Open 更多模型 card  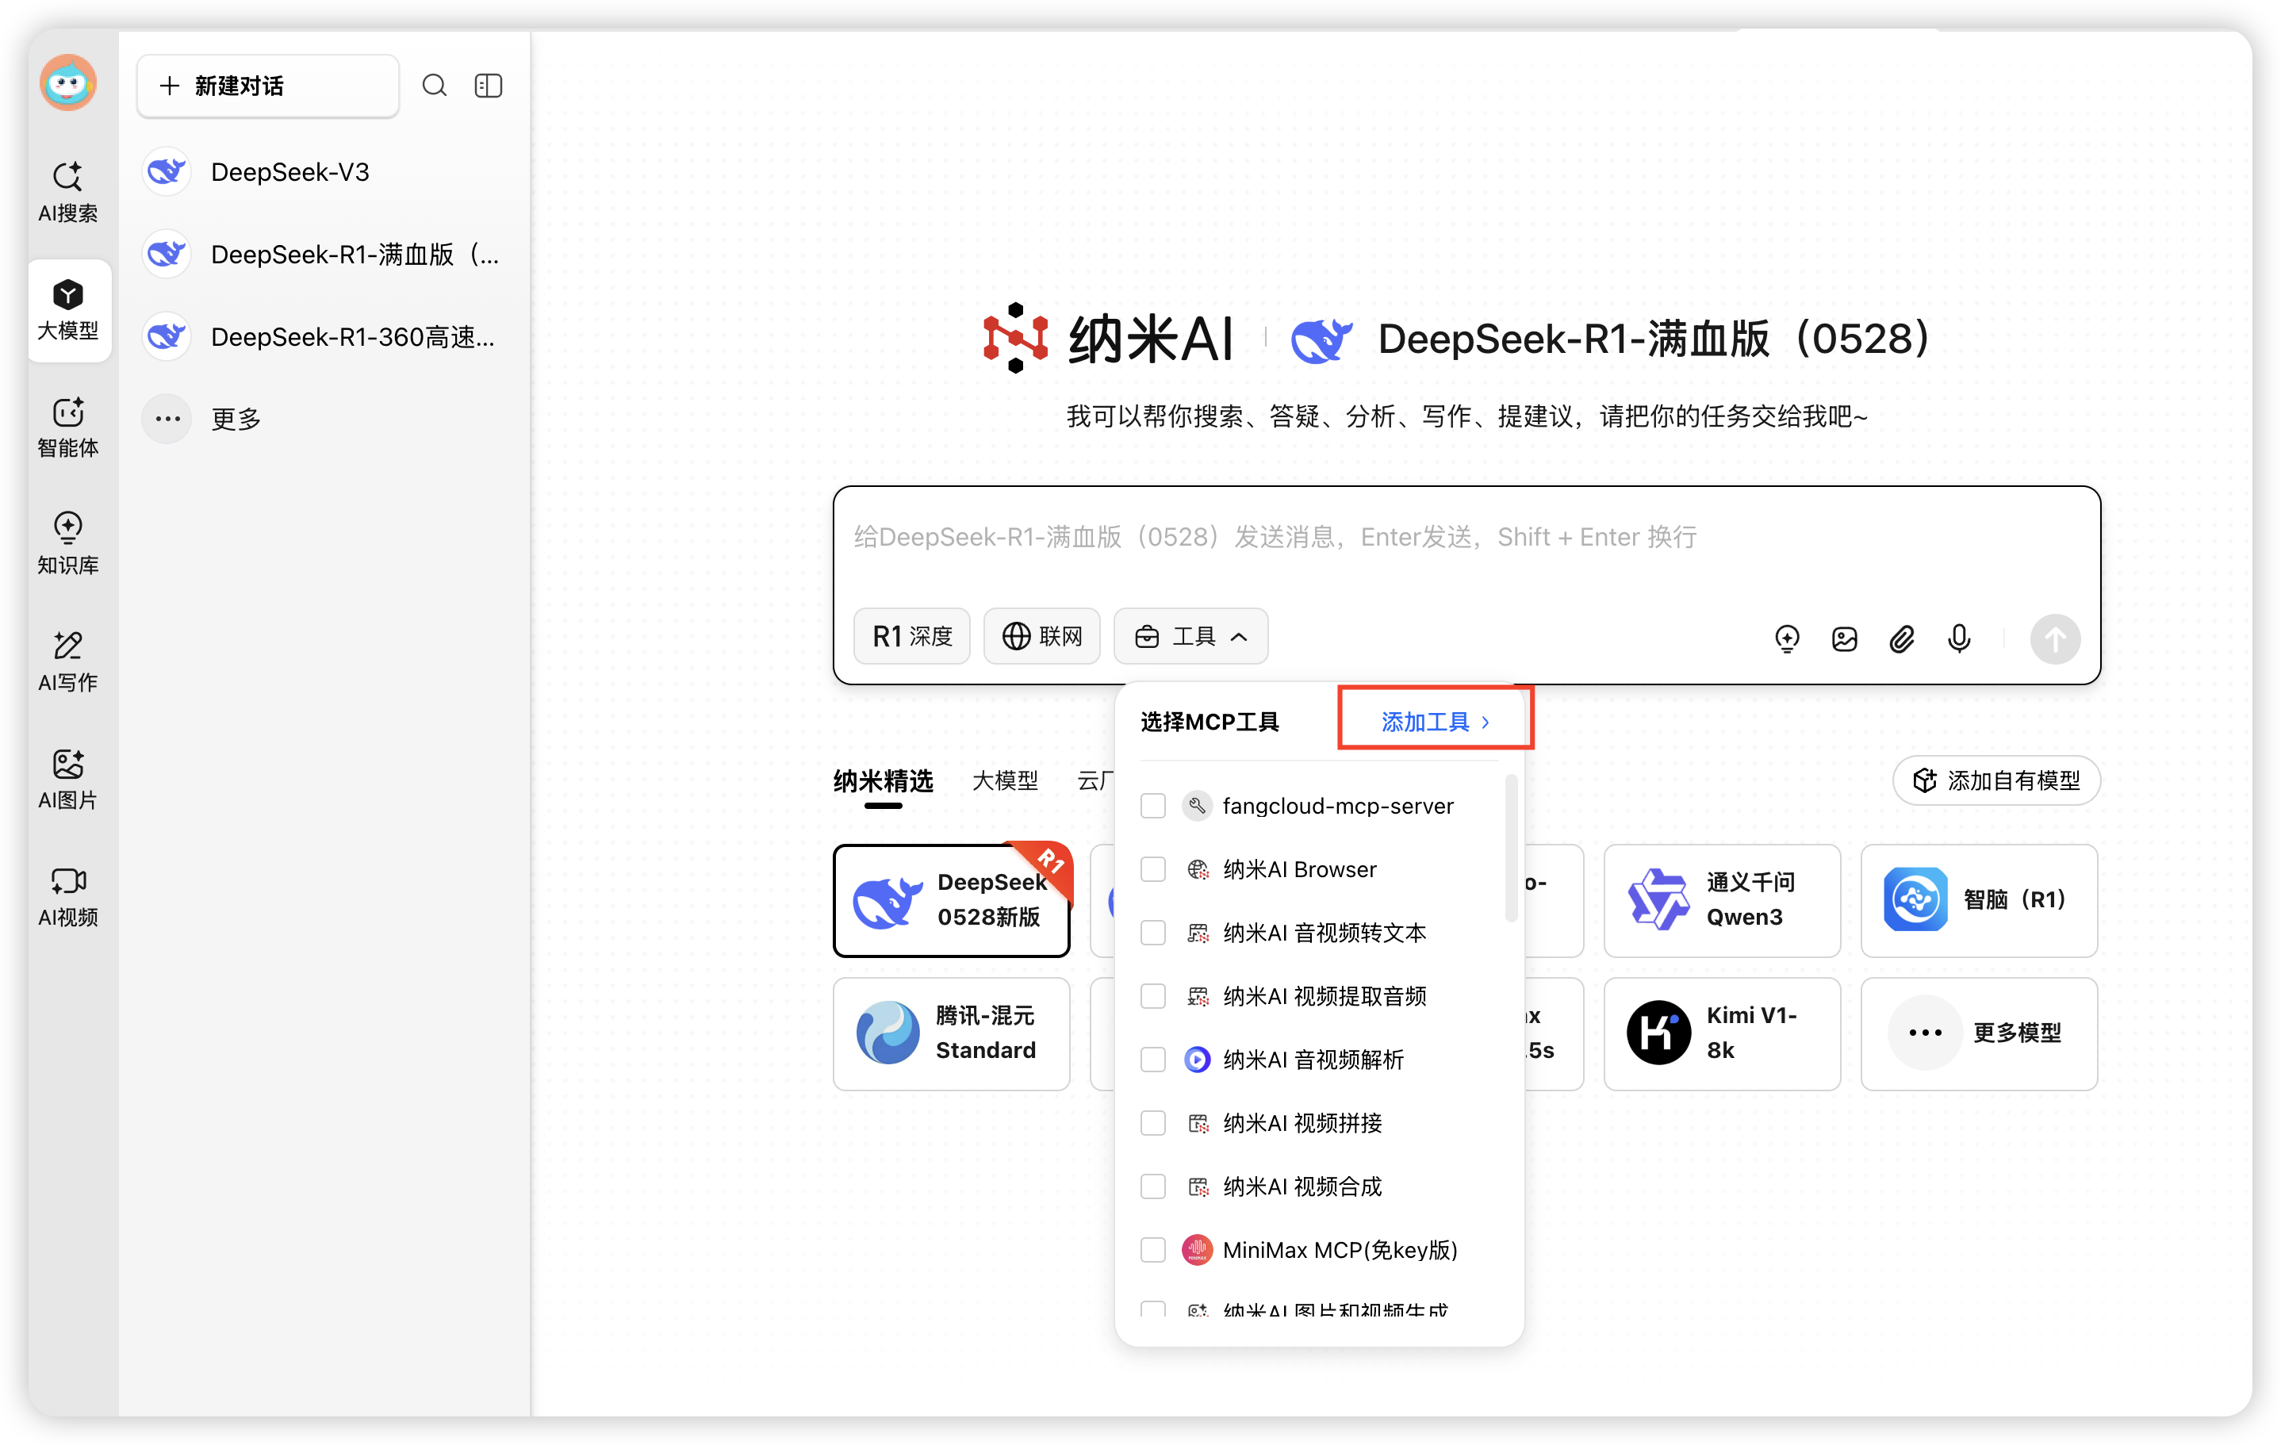pos(1978,1034)
